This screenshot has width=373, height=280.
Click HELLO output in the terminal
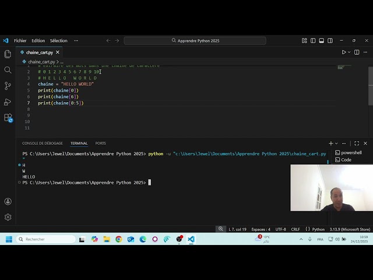(29, 177)
